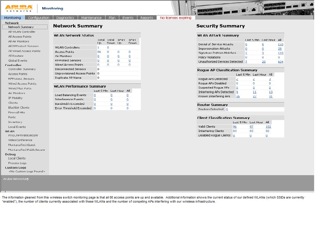
Task: Click Unauthorized Devices Detected last hour count 20
Action: point(264,62)
